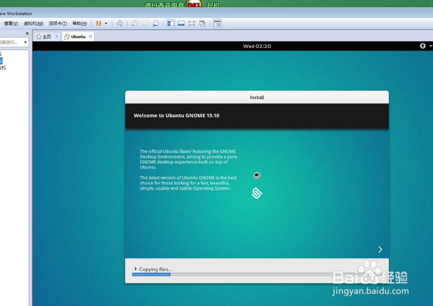This screenshot has width=433, height=306.
Task: Open the pause button dropdown arrow
Action: click(106, 23)
